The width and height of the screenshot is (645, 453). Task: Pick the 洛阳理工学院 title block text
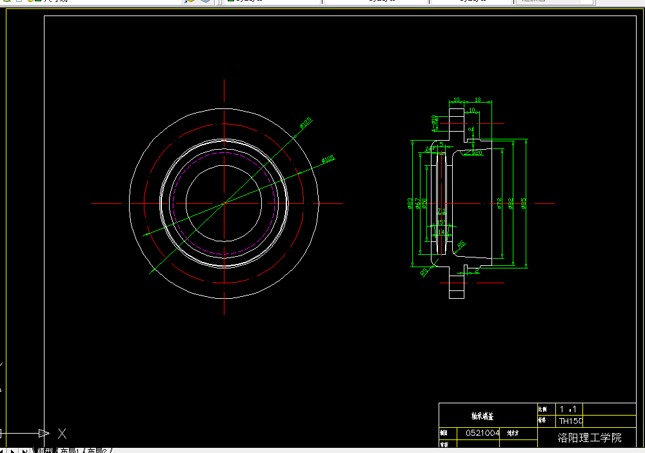tap(590, 438)
